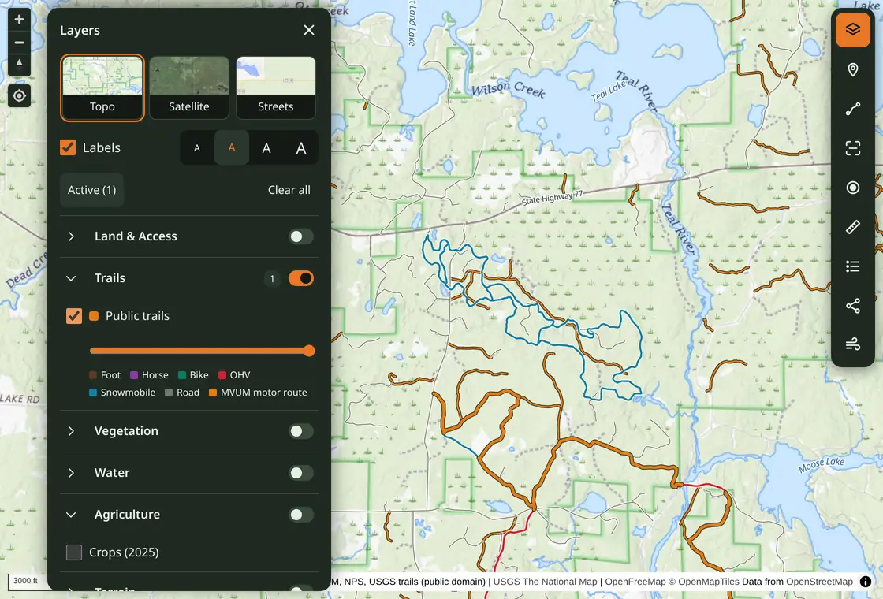Open the OpenFreeMap attribution link
Screen dimensions: 883x599
click(x=635, y=582)
